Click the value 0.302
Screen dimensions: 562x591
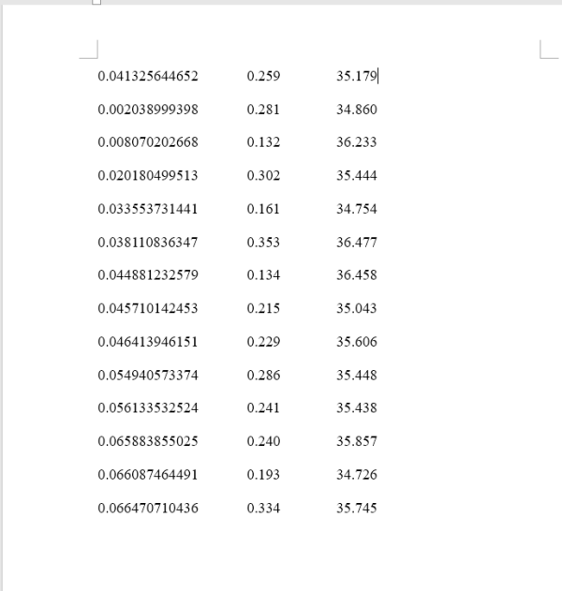click(x=263, y=176)
